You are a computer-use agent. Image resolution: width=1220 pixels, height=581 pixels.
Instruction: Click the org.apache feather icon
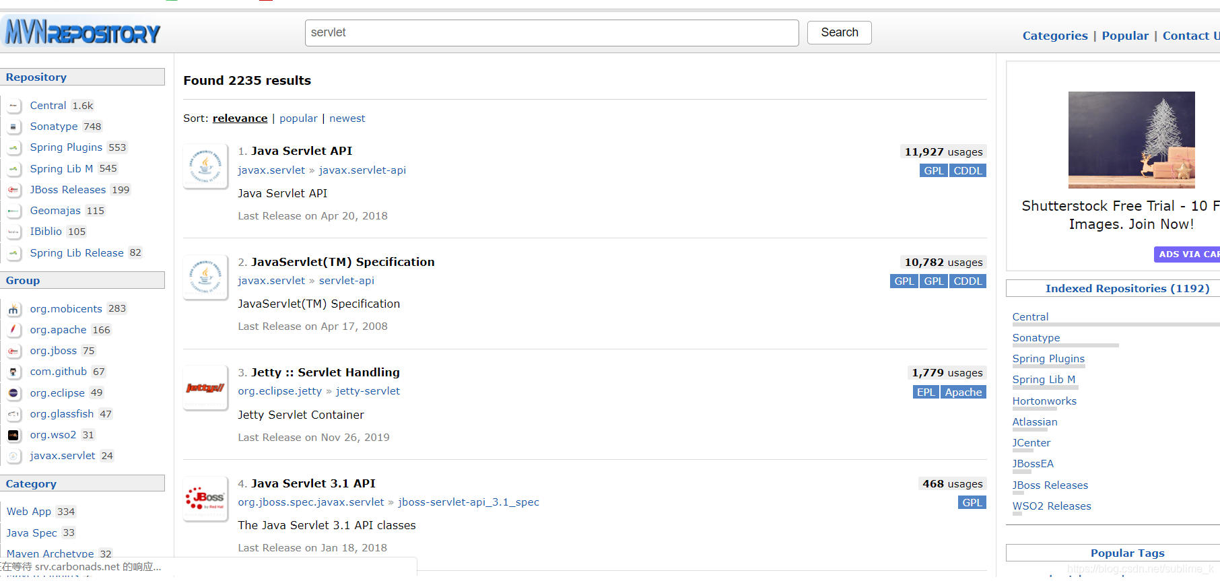pos(13,330)
